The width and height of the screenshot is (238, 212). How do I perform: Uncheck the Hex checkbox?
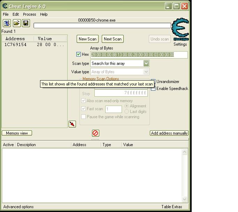[78, 54]
